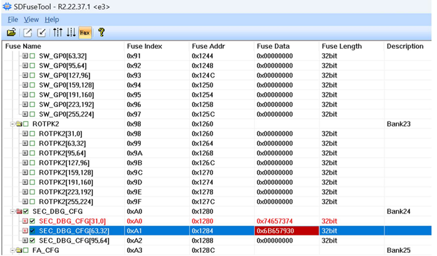Collapse the SEC_DBG_CFG tree node
Image resolution: width=437 pixels, height=256 pixels.
12,212
